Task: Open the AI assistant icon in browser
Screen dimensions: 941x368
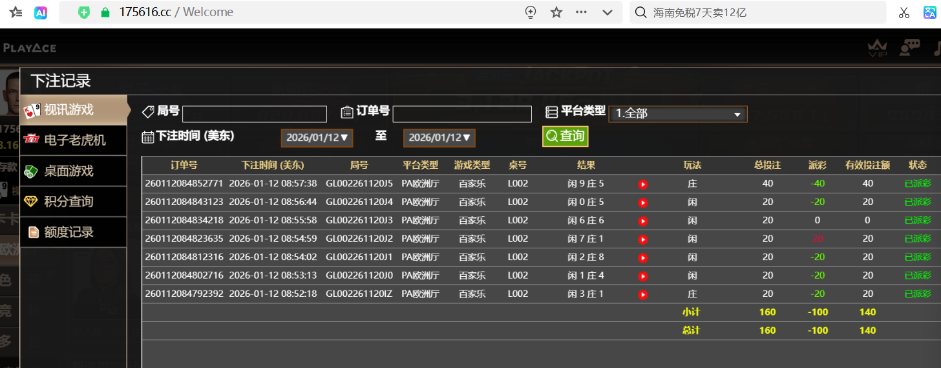Action: coord(41,12)
